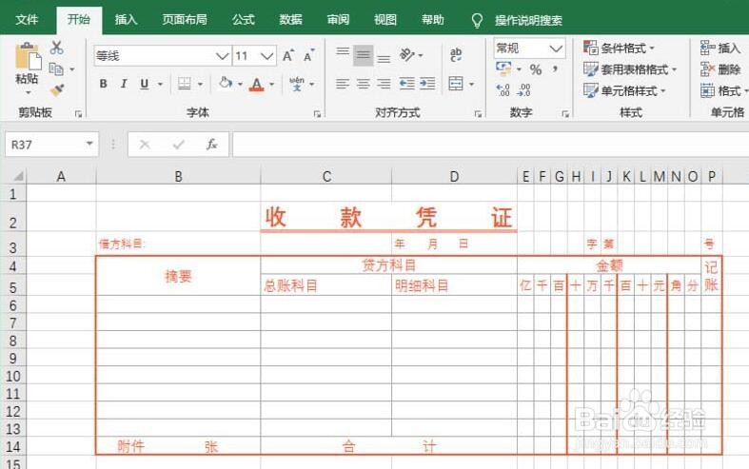The height and width of the screenshot is (469, 749).
Task: Increase indent
Action: click(427, 84)
